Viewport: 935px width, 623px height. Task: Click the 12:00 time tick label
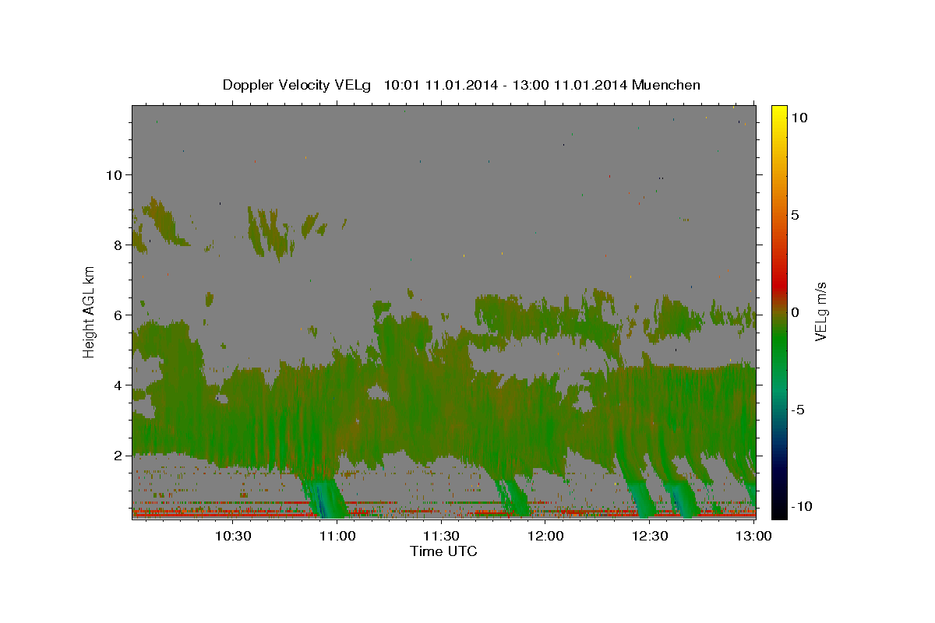click(x=545, y=536)
